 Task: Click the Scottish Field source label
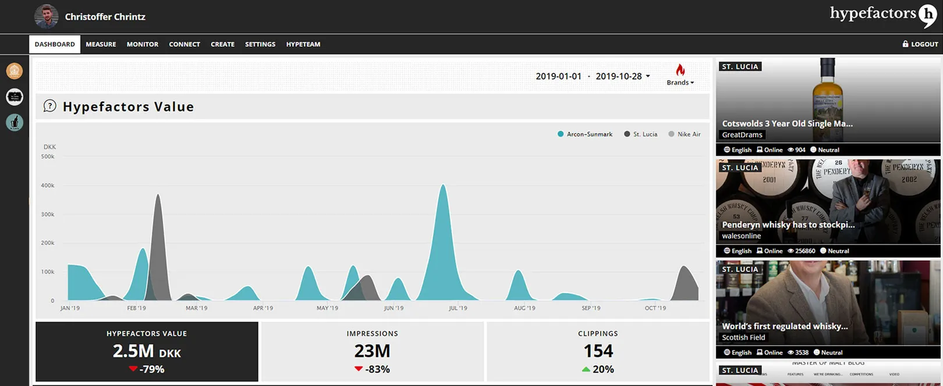[743, 337]
